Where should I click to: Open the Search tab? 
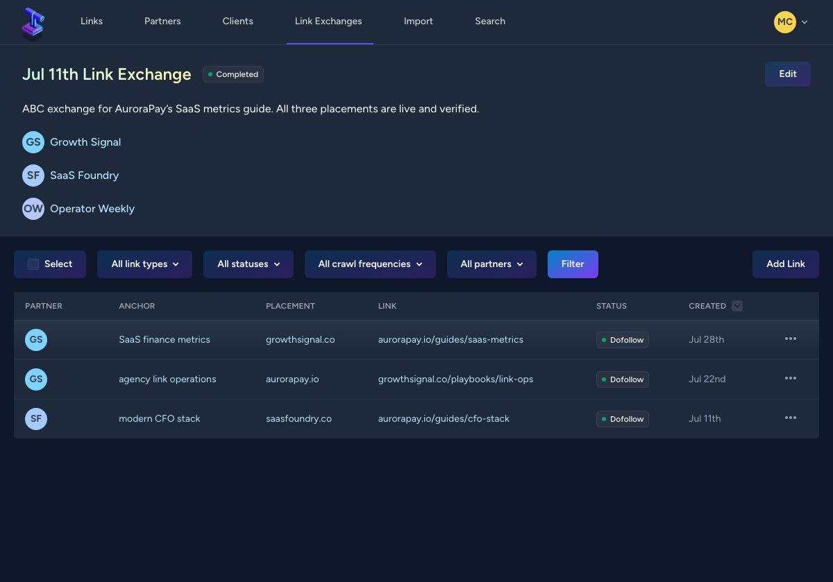point(490,22)
